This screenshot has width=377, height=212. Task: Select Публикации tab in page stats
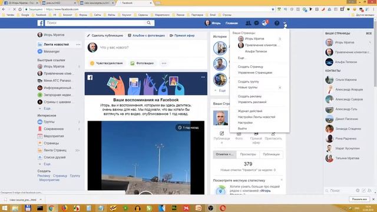tap(271, 154)
